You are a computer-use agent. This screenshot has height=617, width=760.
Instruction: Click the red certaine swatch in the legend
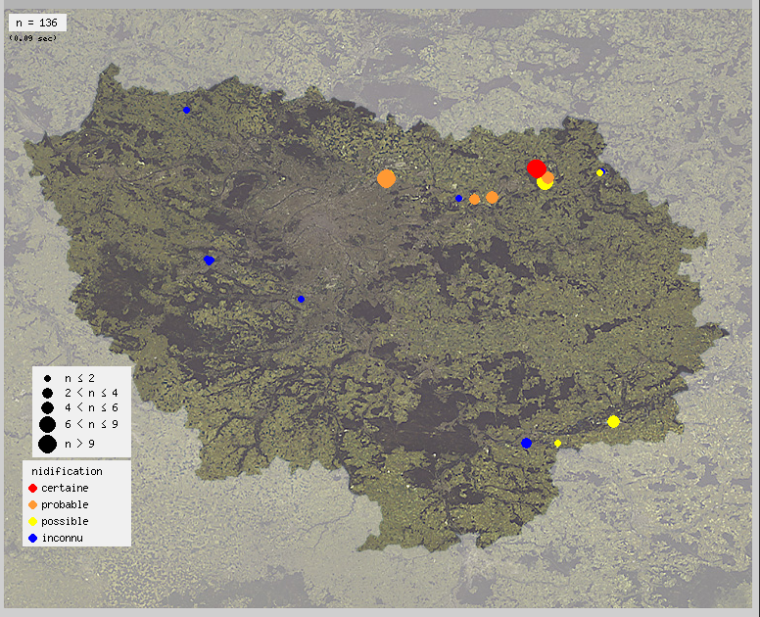coord(32,488)
